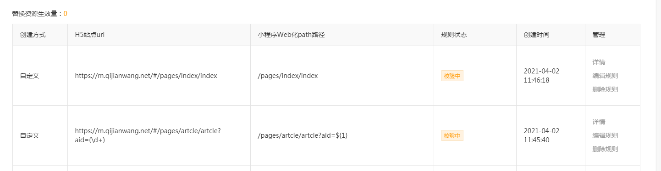Click the 创建时间 column header
661x171 pixels.
click(x=536, y=35)
